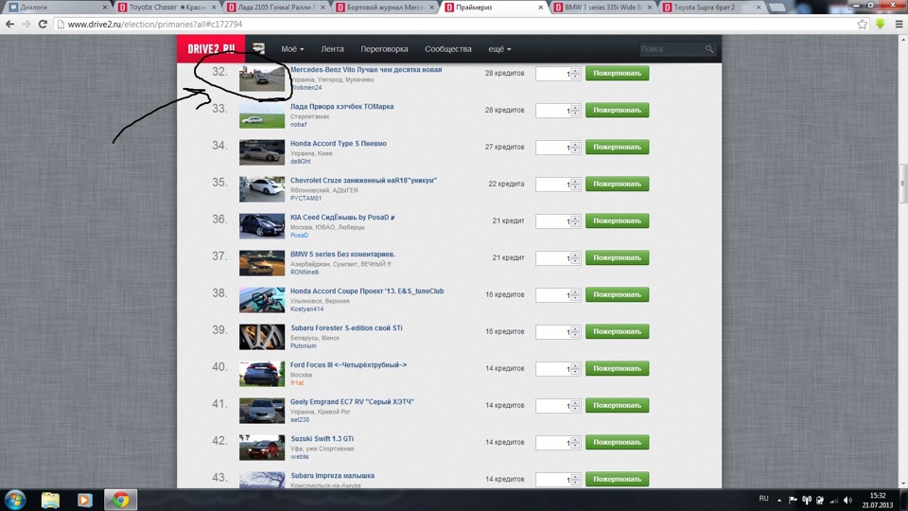Go back with the browser back arrow
Viewport: 908px width, 511px height.
click(9, 24)
